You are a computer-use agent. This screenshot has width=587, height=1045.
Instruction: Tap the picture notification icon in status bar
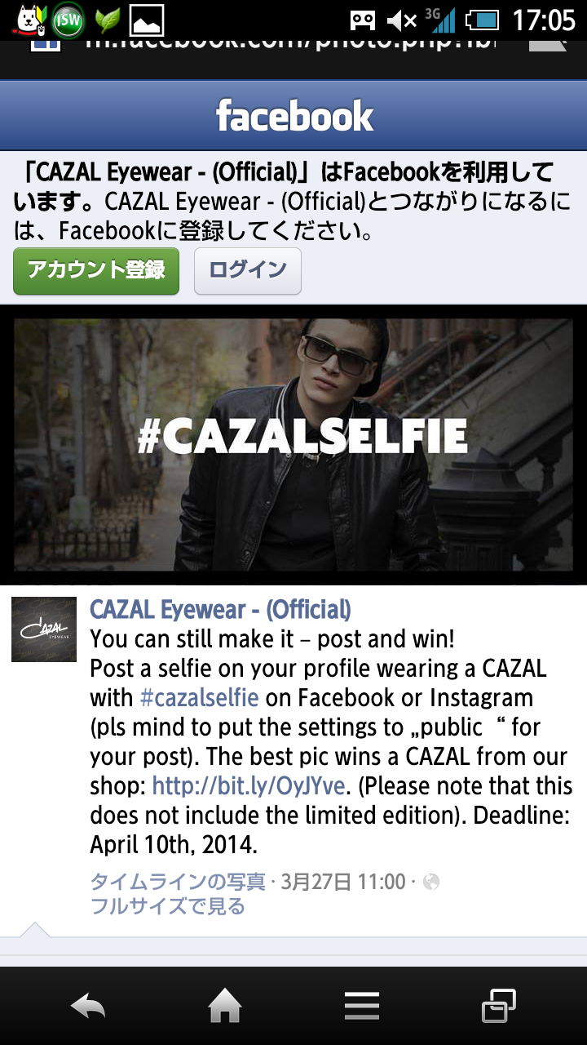[x=147, y=20]
